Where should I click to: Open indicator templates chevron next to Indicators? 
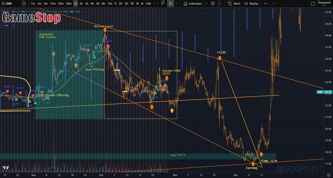[x=206, y=4]
